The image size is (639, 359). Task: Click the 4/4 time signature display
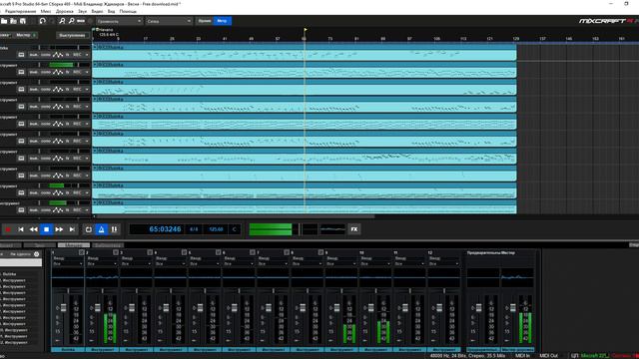[194, 229]
